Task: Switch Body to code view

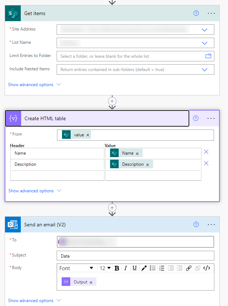Action: [207, 268]
